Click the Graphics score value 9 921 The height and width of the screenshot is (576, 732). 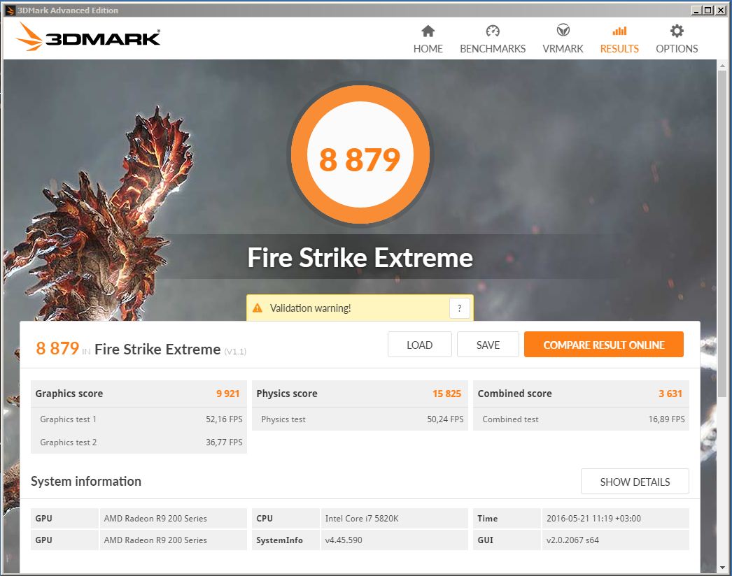click(x=228, y=394)
